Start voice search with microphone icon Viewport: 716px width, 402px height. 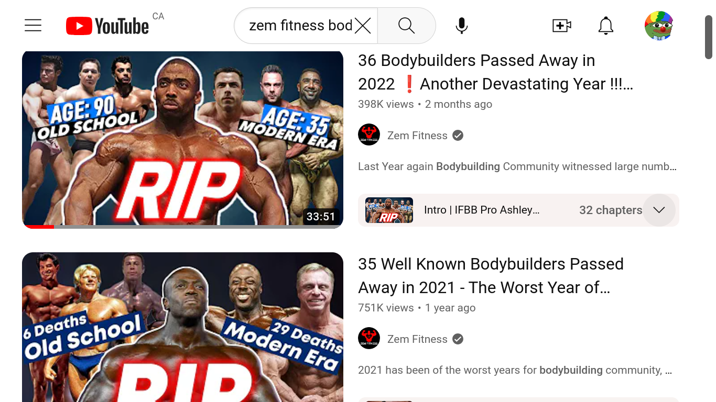click(461, 25)
